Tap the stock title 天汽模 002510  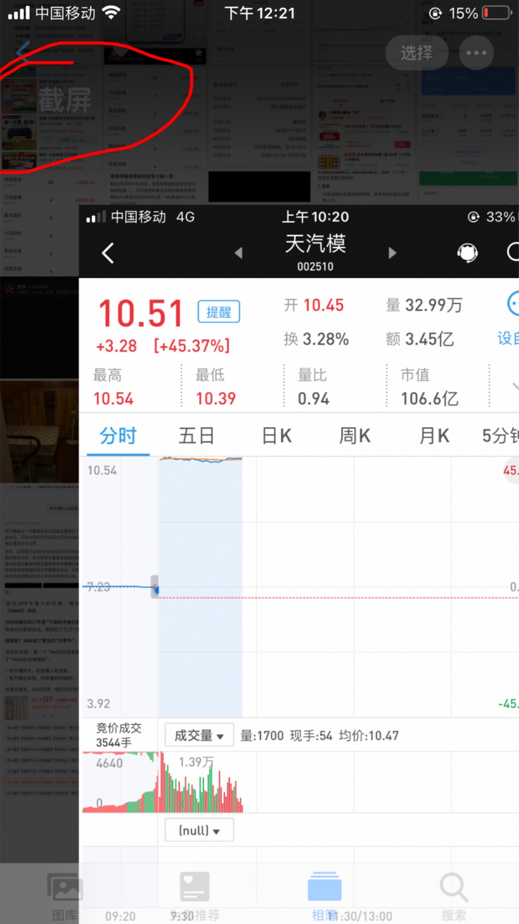point(315,253)
